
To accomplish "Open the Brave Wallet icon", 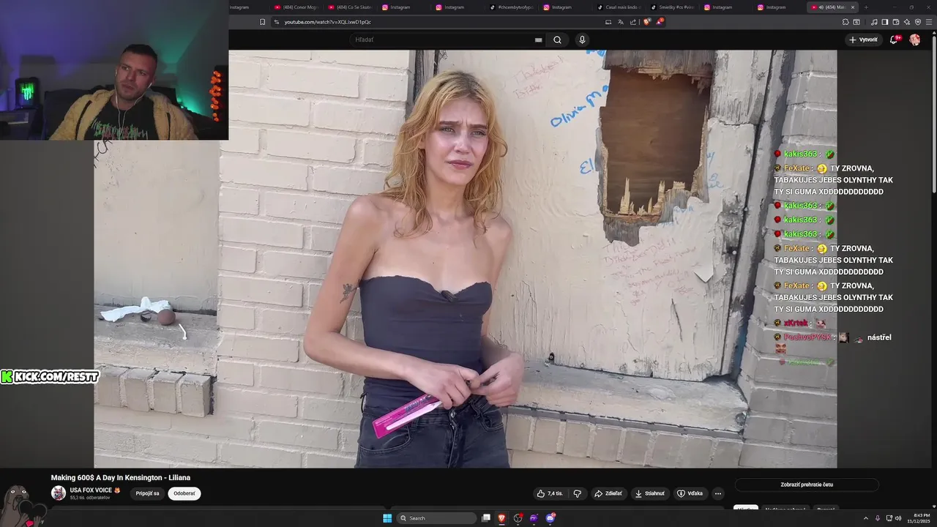I will pyautogui.click(x=895, y=22).
